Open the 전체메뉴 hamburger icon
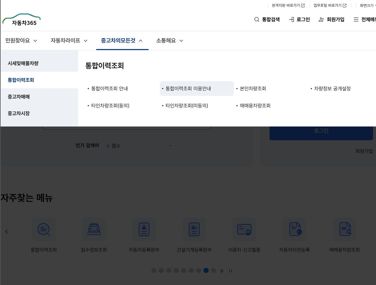This screenshot has height=285, width=376. 356,19
